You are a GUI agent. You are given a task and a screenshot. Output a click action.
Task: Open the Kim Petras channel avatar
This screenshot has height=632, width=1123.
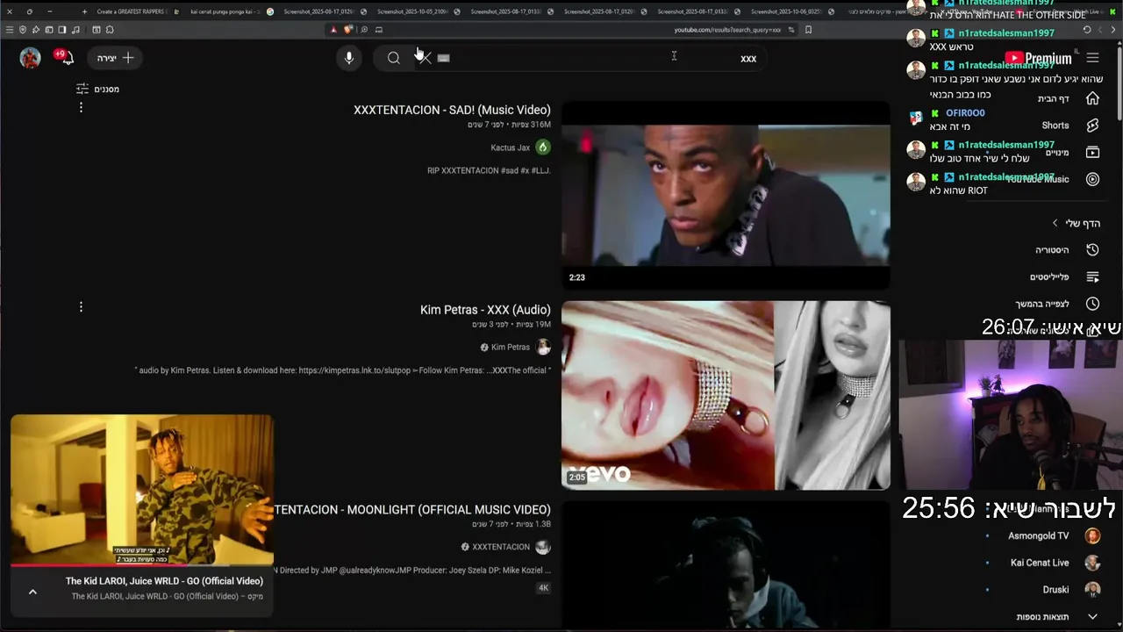point(543,348)
